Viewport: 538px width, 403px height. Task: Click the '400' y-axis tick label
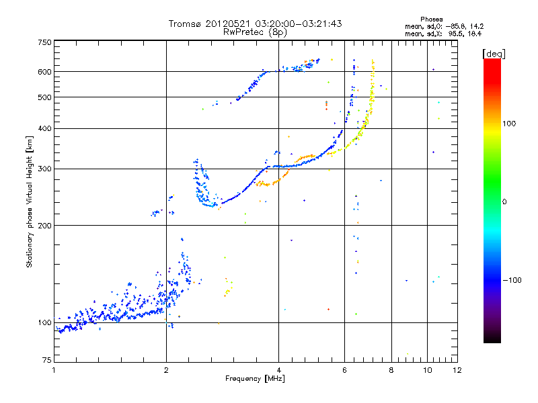pos(45,129)
